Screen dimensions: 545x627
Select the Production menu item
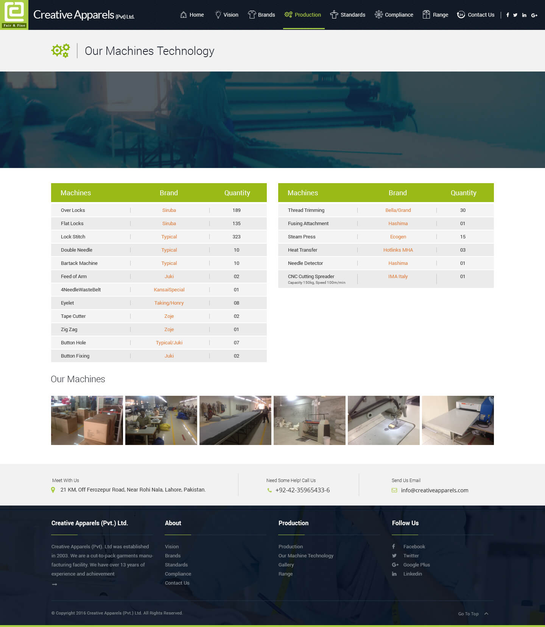click(x=308, y=15)
